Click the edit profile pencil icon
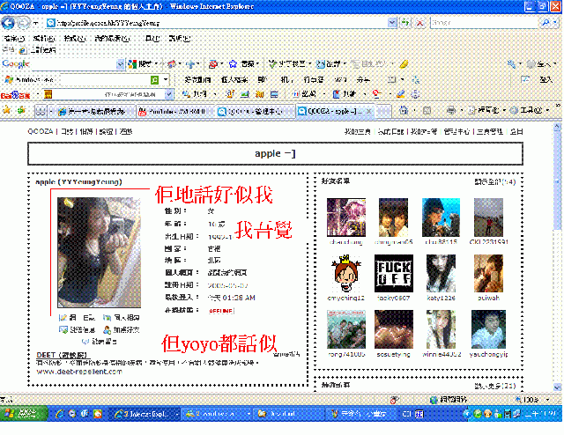564x435 pixels. 63,317
